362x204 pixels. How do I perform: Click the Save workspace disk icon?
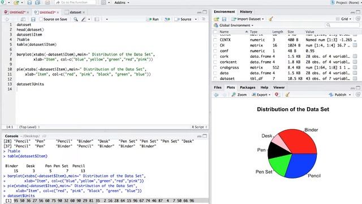click(x=224, y=19)
